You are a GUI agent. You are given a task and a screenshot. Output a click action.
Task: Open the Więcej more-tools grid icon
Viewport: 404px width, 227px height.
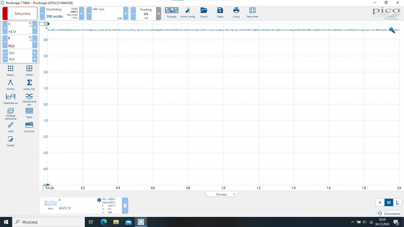(x=10, y=70)
